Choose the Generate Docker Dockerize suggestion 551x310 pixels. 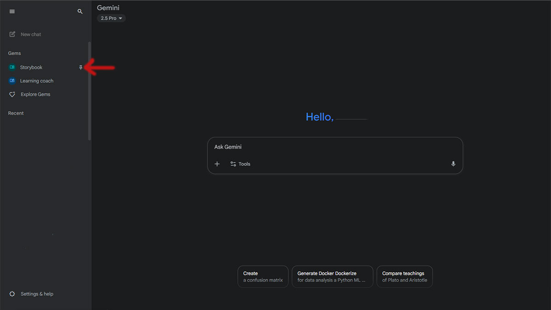click(332, 276)
